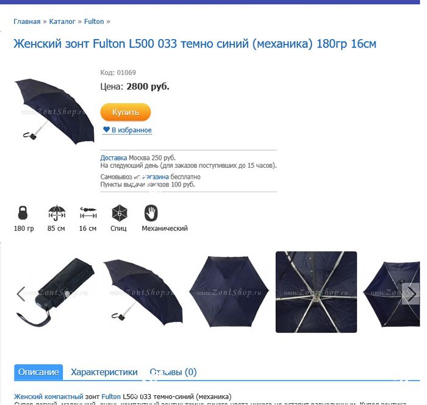The width and height of the screenshot is (427, 405).
Task: Click the favorites heart icon
Action: pos(106,130)
